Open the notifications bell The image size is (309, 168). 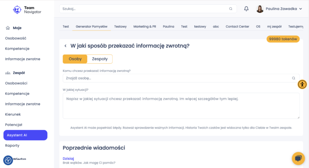tap(246, 9)
